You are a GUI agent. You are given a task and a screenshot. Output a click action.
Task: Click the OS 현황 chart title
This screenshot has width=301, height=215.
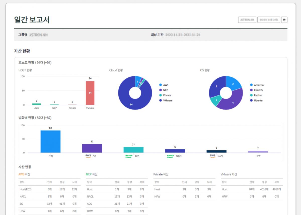tap(205, 70)
